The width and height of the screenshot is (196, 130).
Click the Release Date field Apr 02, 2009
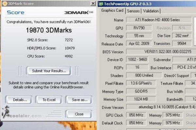point(139,44)
